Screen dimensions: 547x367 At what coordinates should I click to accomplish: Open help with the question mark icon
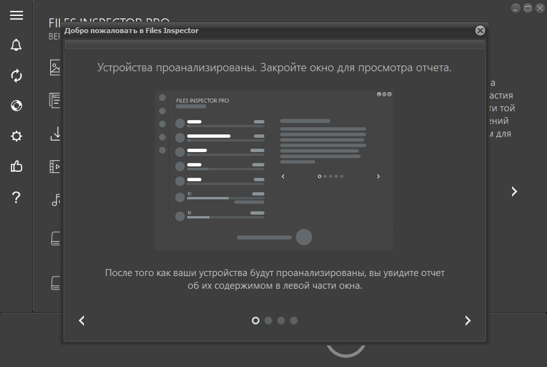17,197
